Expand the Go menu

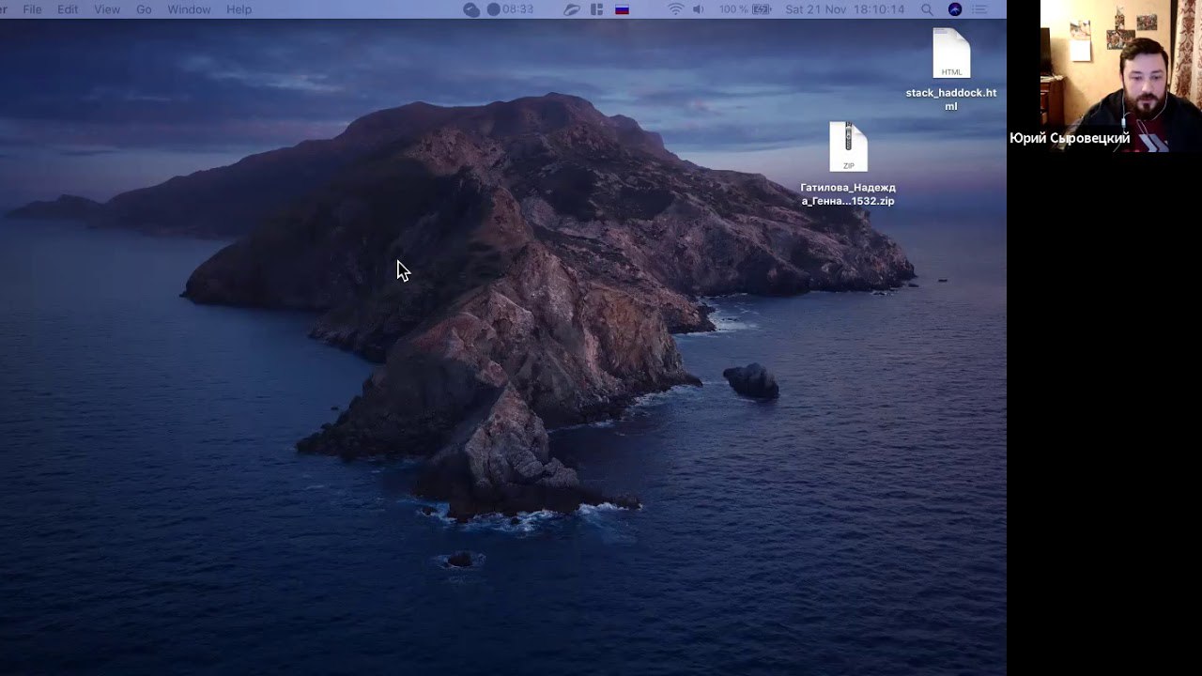[x=144, y=9]
